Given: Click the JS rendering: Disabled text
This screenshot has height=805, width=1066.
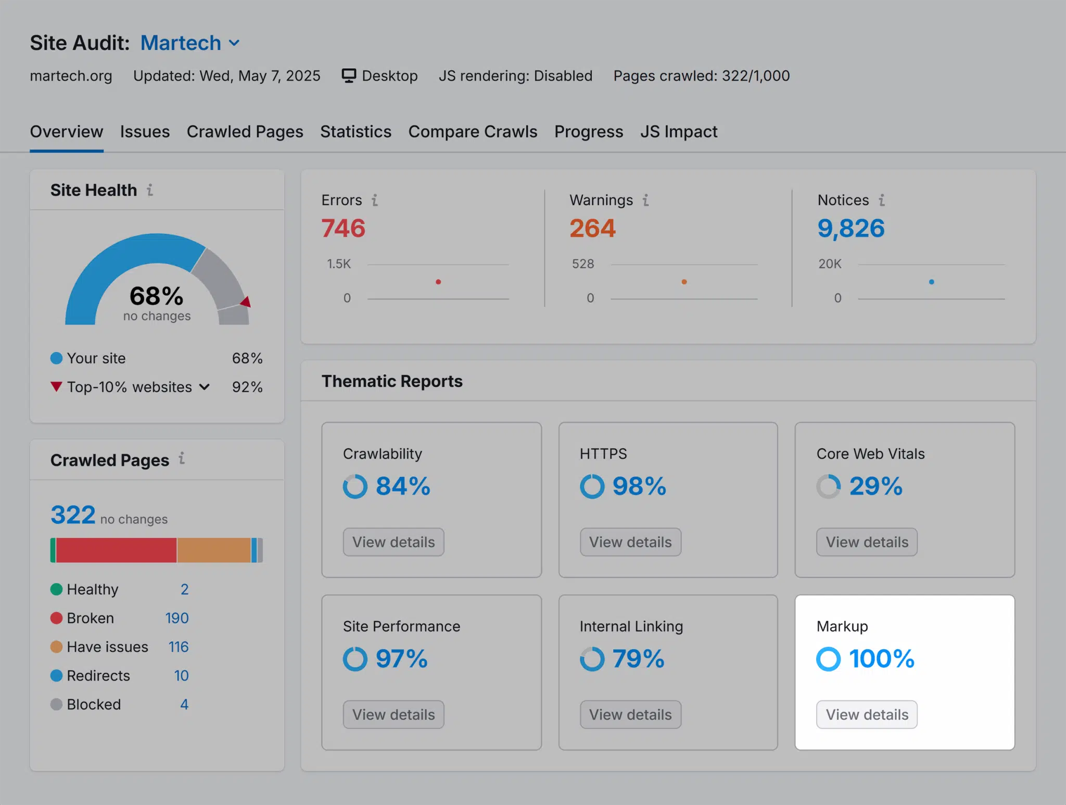Looking at the screenshot, I should [515, 76].
